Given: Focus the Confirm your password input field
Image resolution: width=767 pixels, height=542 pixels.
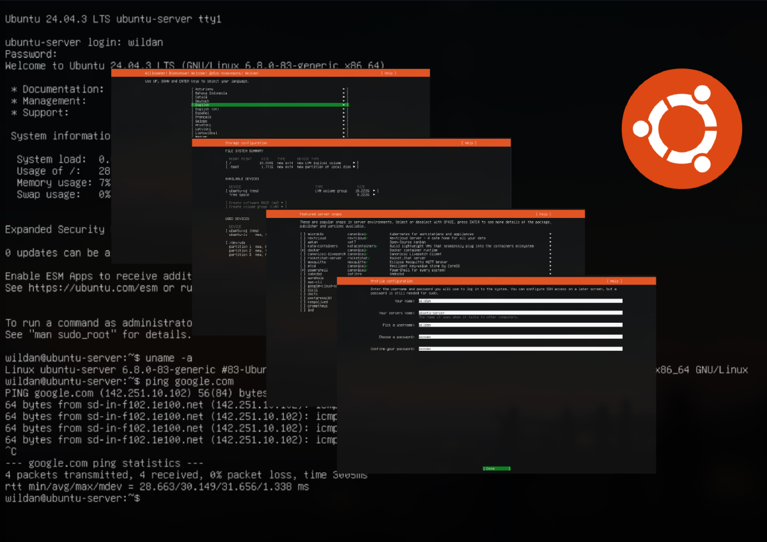Looking at the screenshot, I should (x=520, y=349).
